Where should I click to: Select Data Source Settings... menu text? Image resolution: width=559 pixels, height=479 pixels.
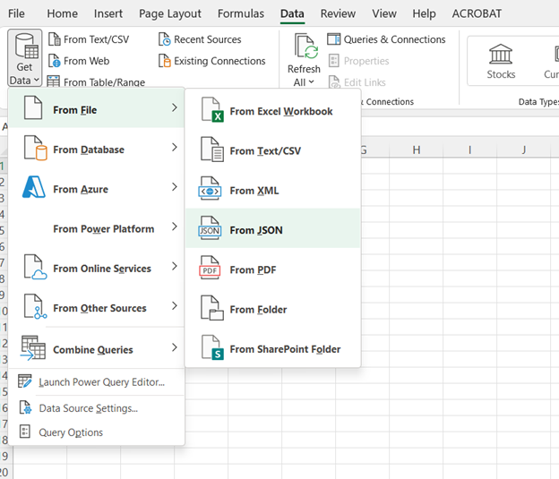tap(88, 408)
